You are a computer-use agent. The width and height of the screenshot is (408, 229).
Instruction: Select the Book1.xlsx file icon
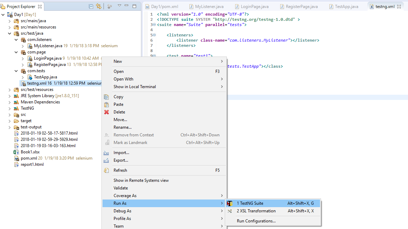pos(16,152)
